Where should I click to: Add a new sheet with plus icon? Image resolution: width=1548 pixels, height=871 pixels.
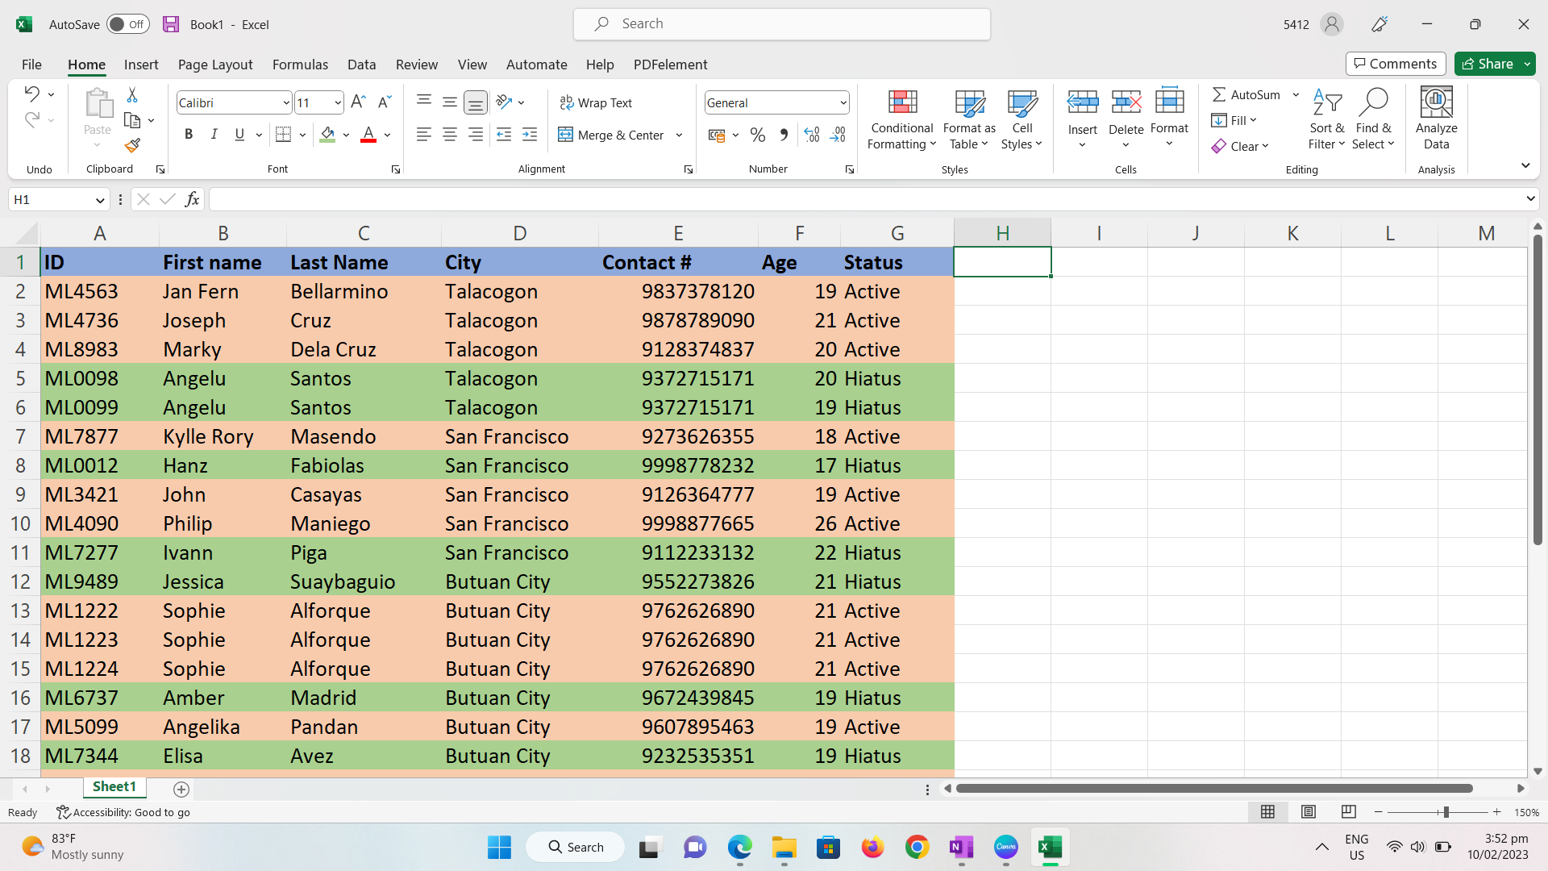[x=181, y=789]
